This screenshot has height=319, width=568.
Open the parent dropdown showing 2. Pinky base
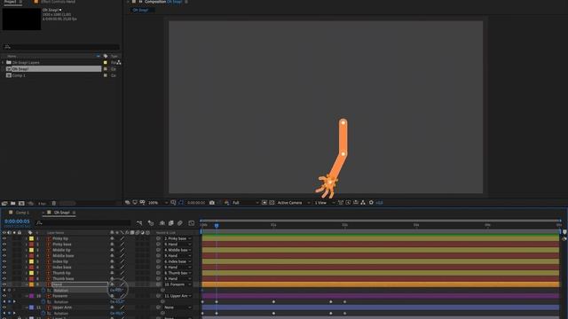click(x=177, y=238)
